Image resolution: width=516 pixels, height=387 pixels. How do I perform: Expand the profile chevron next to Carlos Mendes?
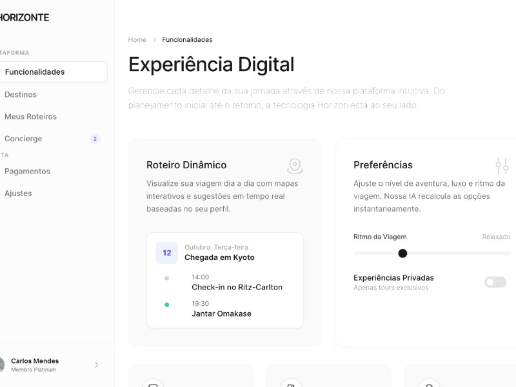click(97, 365)
